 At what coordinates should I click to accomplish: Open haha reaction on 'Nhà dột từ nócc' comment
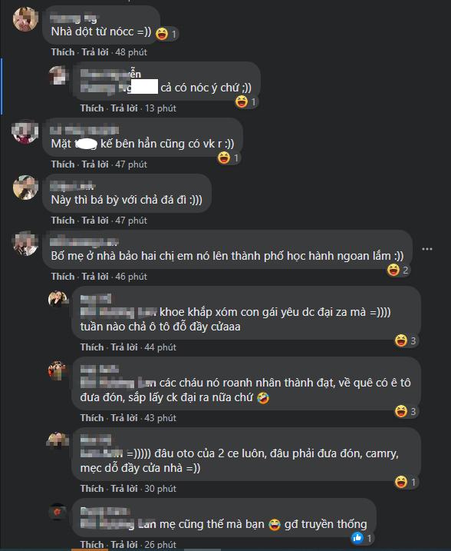166,34
